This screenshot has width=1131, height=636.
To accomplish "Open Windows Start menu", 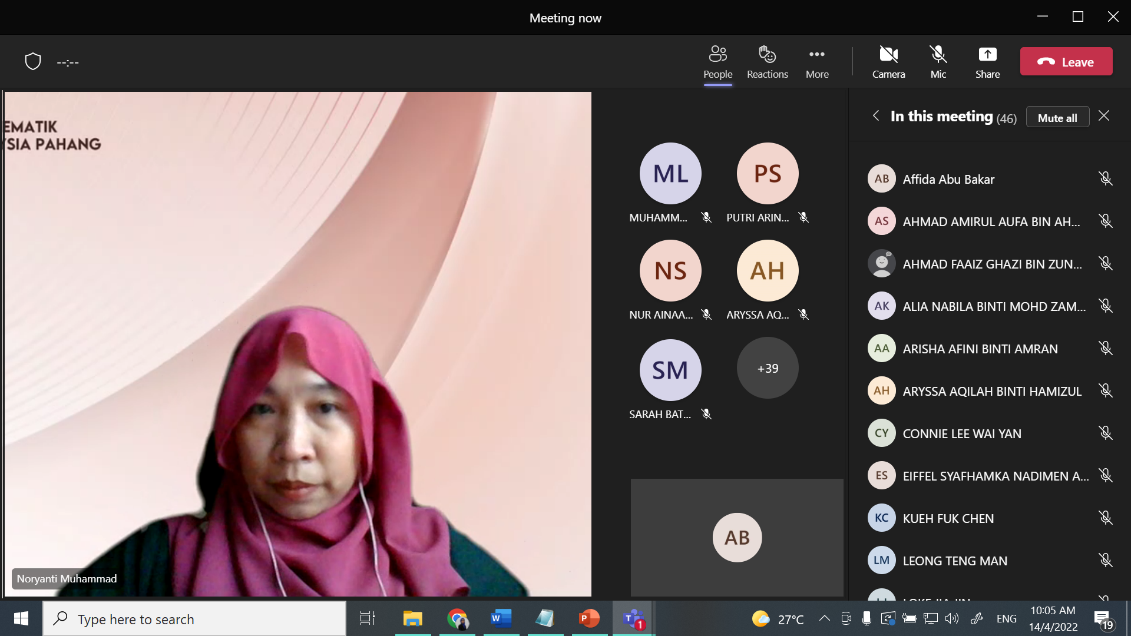I will coord(21,618).
